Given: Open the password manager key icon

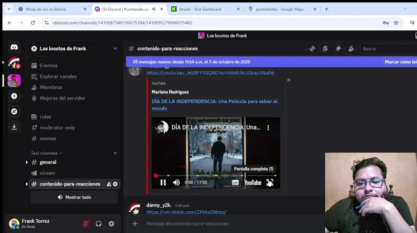Looking at the screenshot, I should [x=385, y=23].
